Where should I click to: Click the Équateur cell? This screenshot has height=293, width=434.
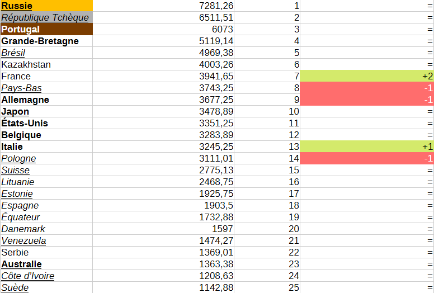(x=46, y=217)
